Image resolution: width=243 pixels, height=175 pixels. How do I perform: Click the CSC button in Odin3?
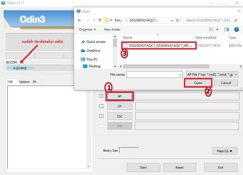pyautogui.click(x=120, y=116)
